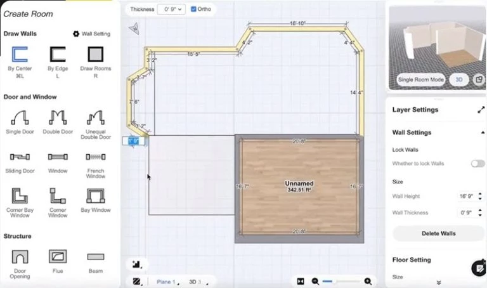Collapse the Wall Settings section
This screenshot has height=288, width=487.
(x=483, y=133)
